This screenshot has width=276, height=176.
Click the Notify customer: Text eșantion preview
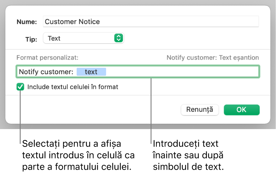pos(213,58)
